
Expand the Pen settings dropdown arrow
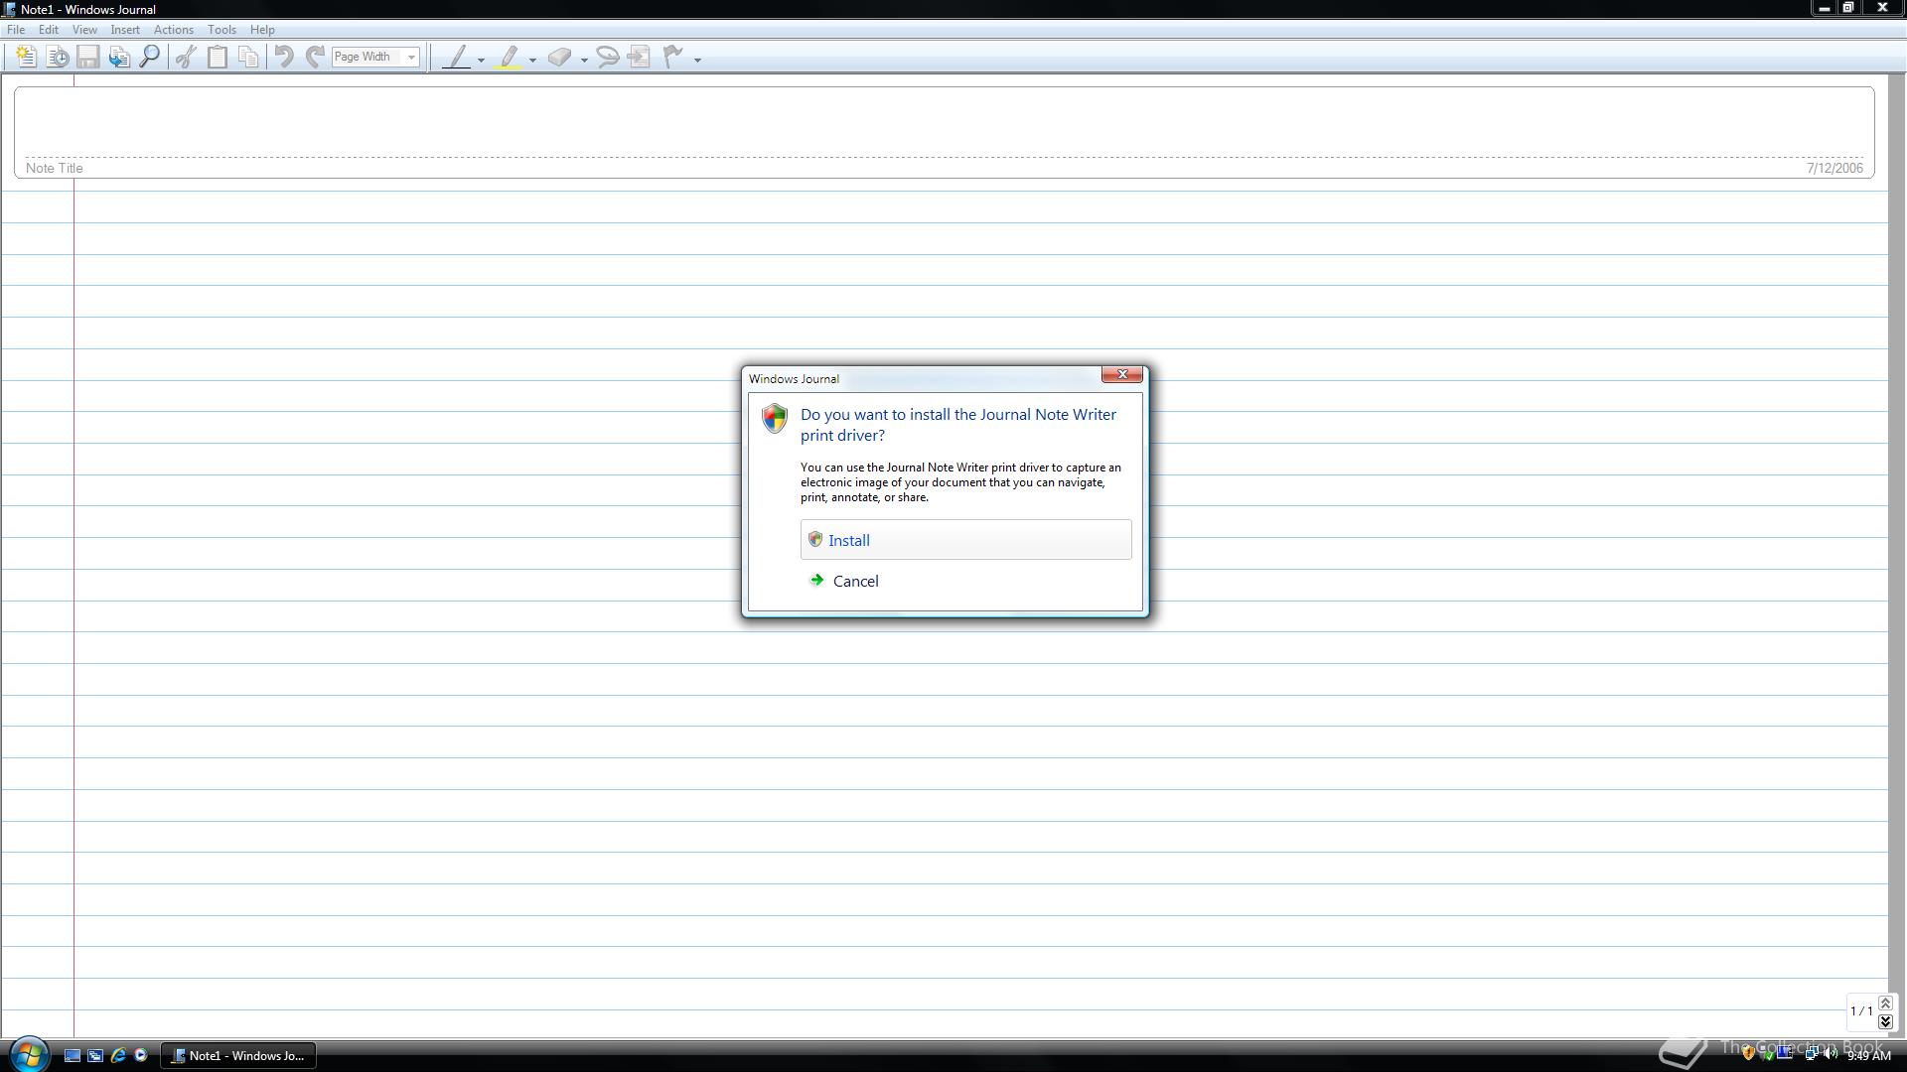coord(482,60)
